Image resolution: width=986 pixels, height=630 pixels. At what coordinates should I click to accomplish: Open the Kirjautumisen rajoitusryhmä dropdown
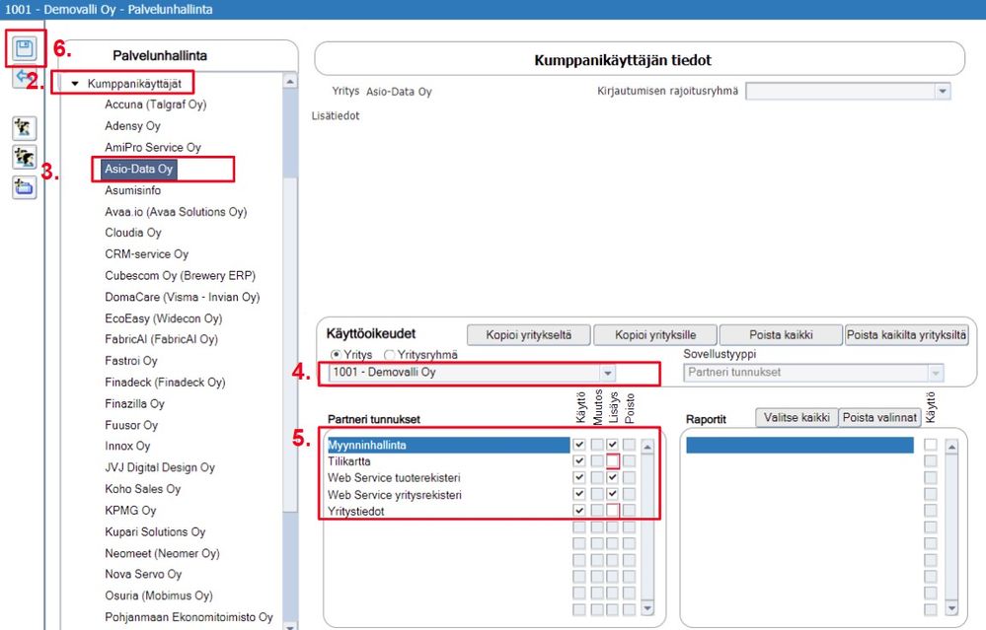click(x=942, y=91)
